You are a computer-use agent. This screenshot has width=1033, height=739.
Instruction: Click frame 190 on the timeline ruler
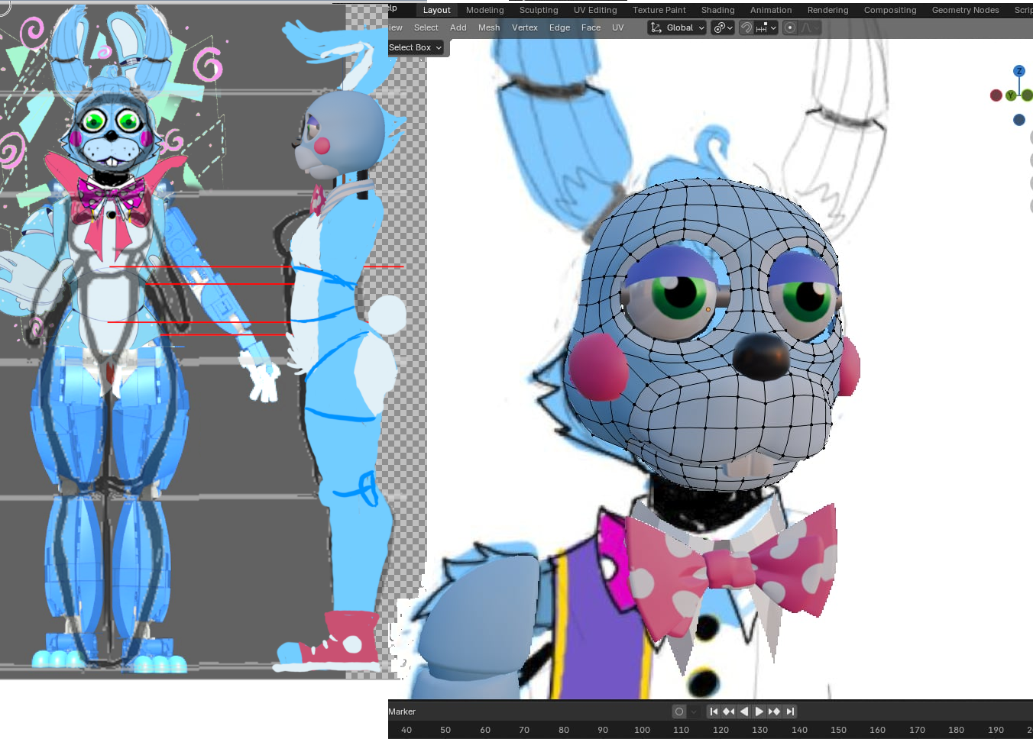click(x=996, y=730)
